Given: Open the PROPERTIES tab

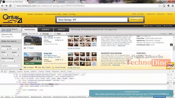Looking at the screenshot, I should coord(30,30).
